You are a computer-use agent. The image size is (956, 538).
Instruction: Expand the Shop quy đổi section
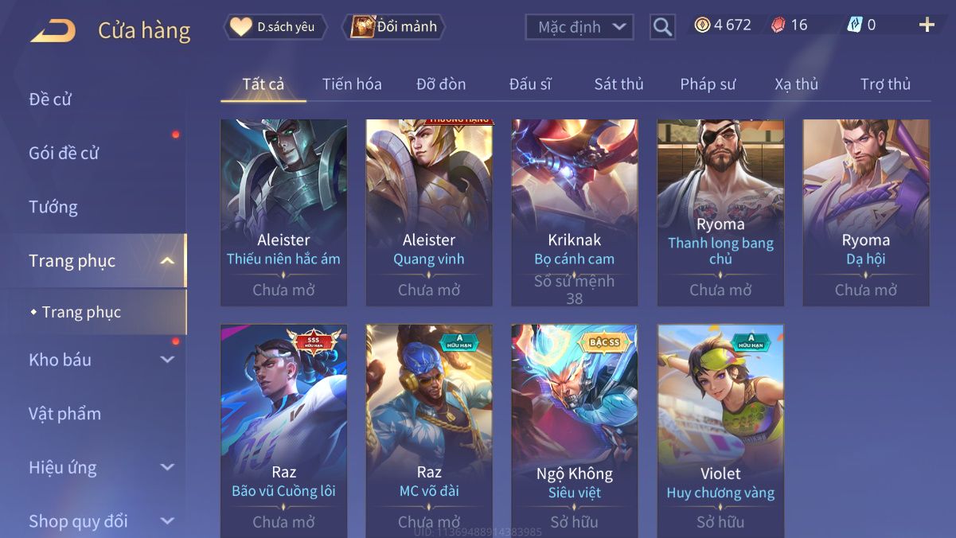pyautogui.click(x=167, y=521)
